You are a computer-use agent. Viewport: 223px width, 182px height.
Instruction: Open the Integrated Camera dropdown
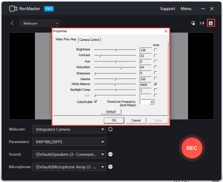[69, 129]
